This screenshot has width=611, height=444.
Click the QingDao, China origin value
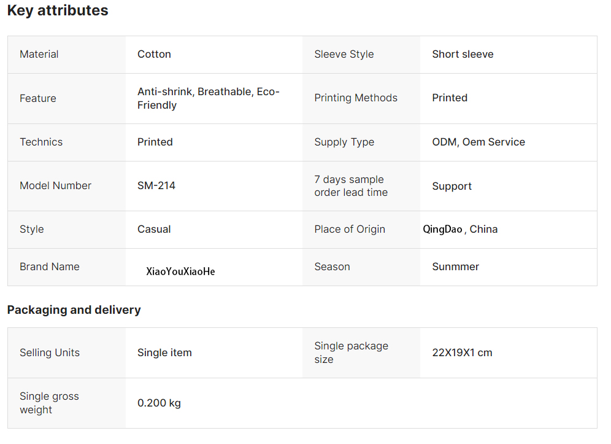[x=460, y=229]
